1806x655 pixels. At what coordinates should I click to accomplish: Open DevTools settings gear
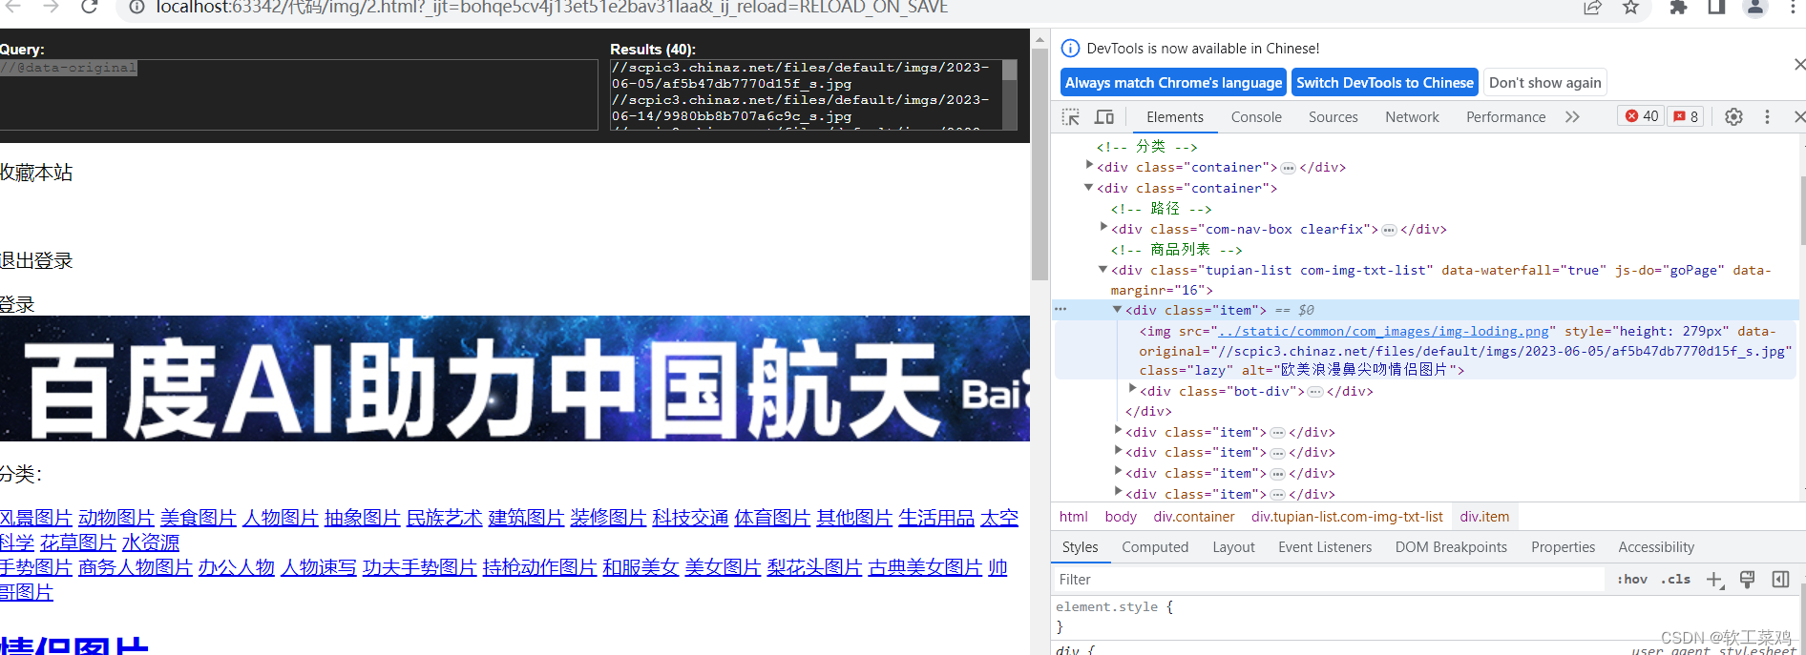coord(1733,116)
